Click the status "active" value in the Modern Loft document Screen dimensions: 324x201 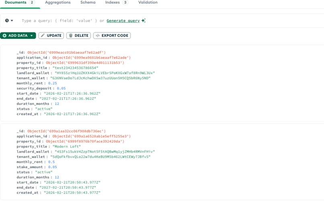(44, 172)
